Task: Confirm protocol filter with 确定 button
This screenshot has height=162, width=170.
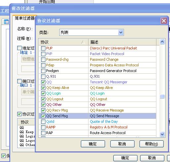Action: coord(93,144)
